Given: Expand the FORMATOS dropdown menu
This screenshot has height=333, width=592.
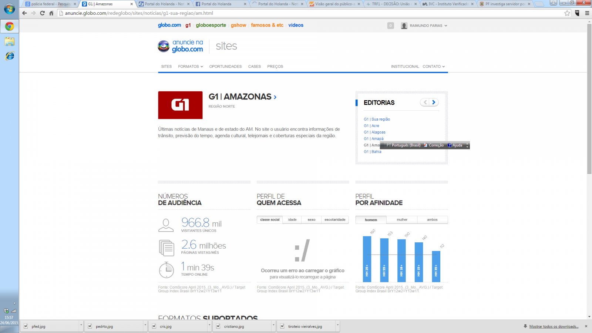Looking at the screenshot, I should click(x=190, y=67).
